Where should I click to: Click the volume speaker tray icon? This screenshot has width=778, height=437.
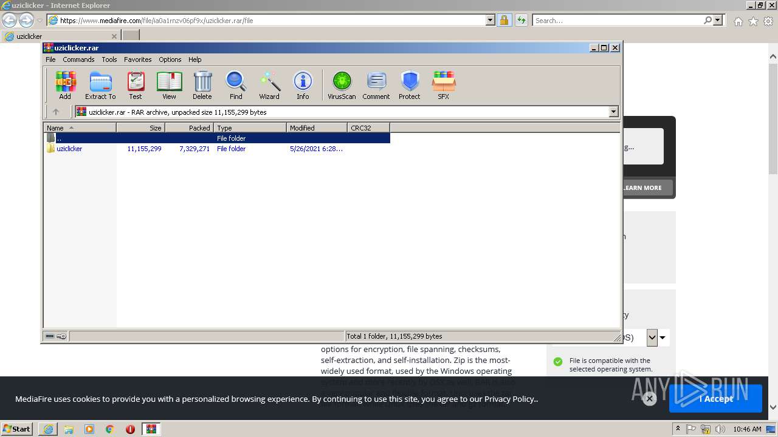pyautogui.click(x=720, y=429)
